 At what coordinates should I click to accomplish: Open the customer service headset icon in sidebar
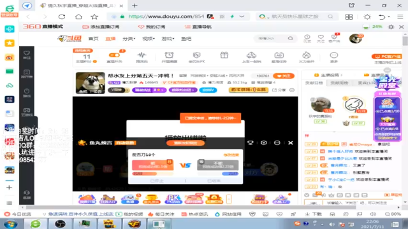click(x=27, y=195)
